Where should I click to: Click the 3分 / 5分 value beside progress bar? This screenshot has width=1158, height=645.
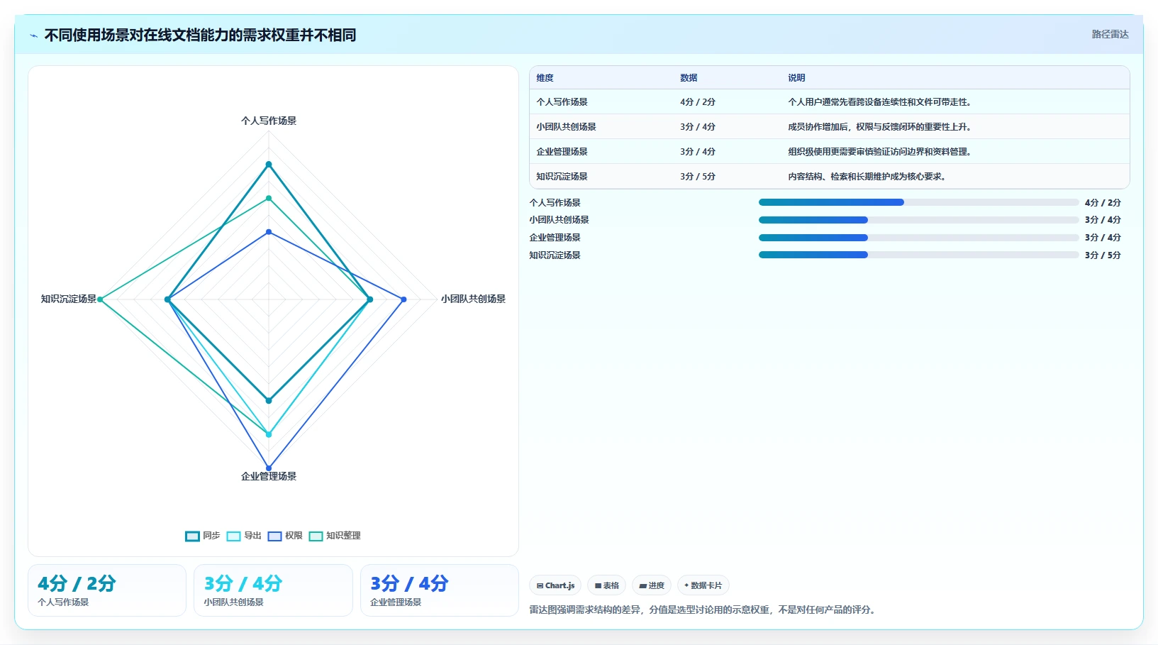pyautogui.click(x=1103, y=255)
